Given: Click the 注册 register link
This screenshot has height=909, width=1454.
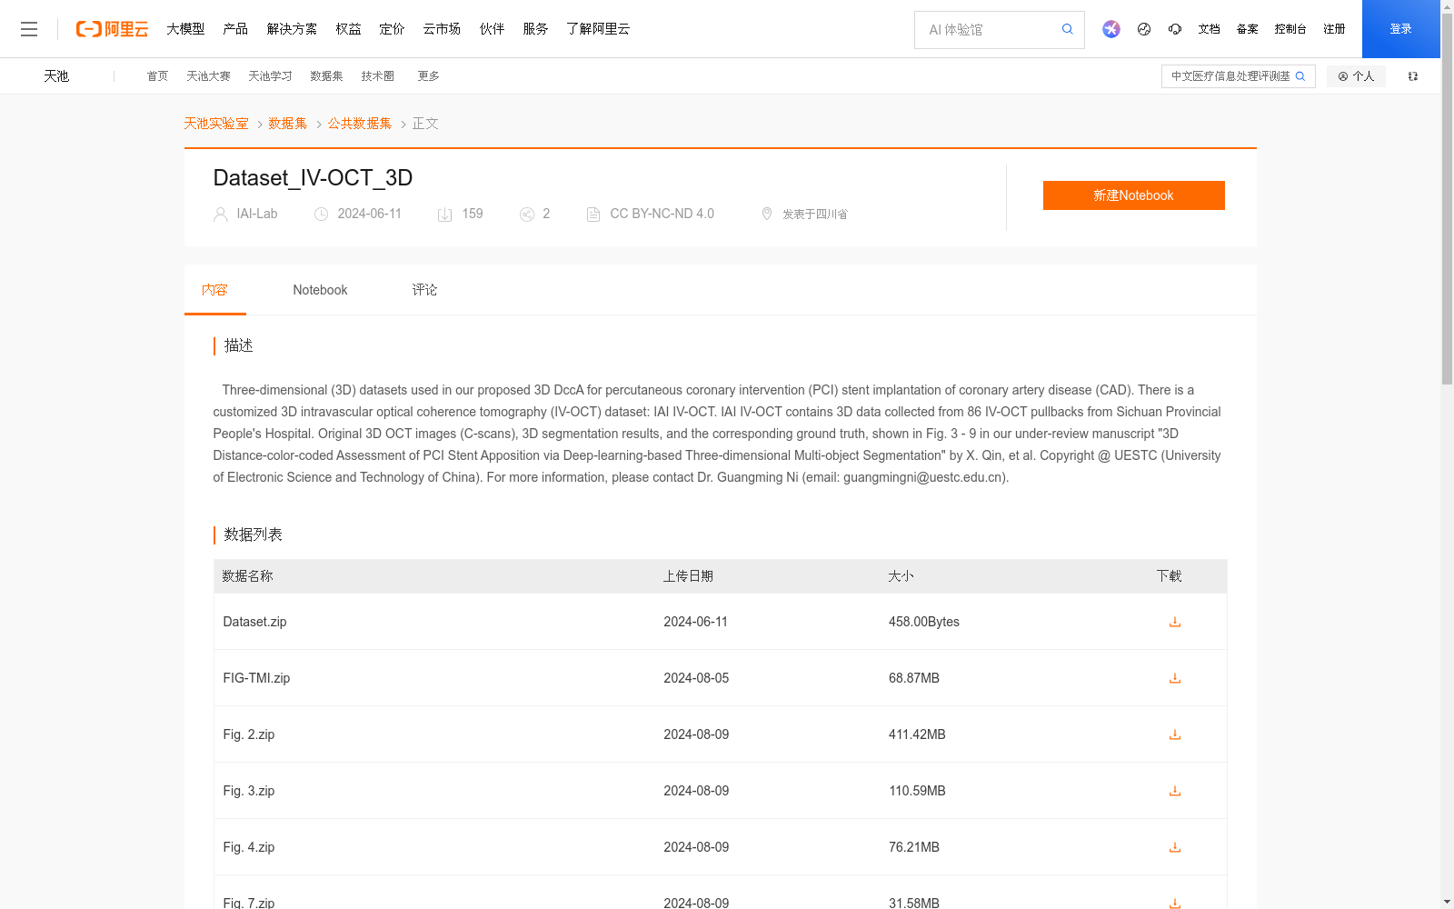Looking at the screenshot, I should coord(1334,29).
